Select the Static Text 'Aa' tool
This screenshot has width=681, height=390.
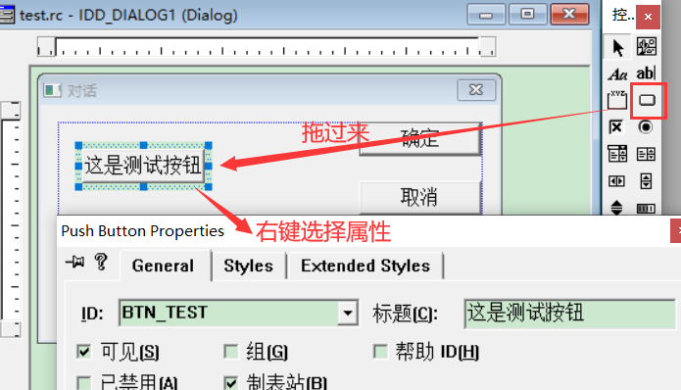(617, 74)
